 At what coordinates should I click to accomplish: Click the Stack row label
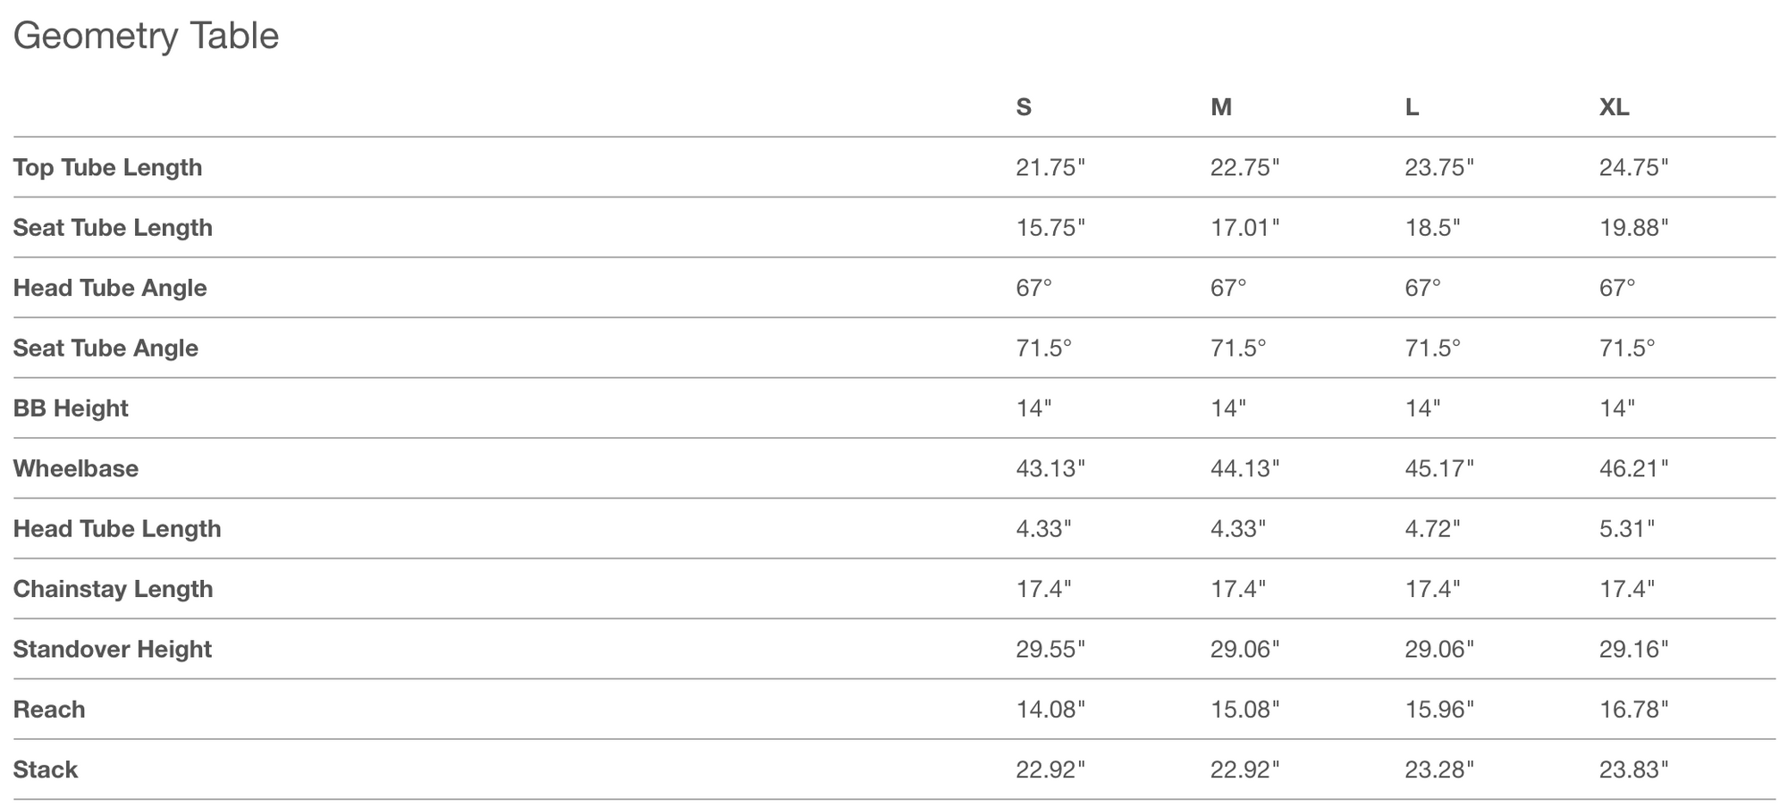(46, 769)
